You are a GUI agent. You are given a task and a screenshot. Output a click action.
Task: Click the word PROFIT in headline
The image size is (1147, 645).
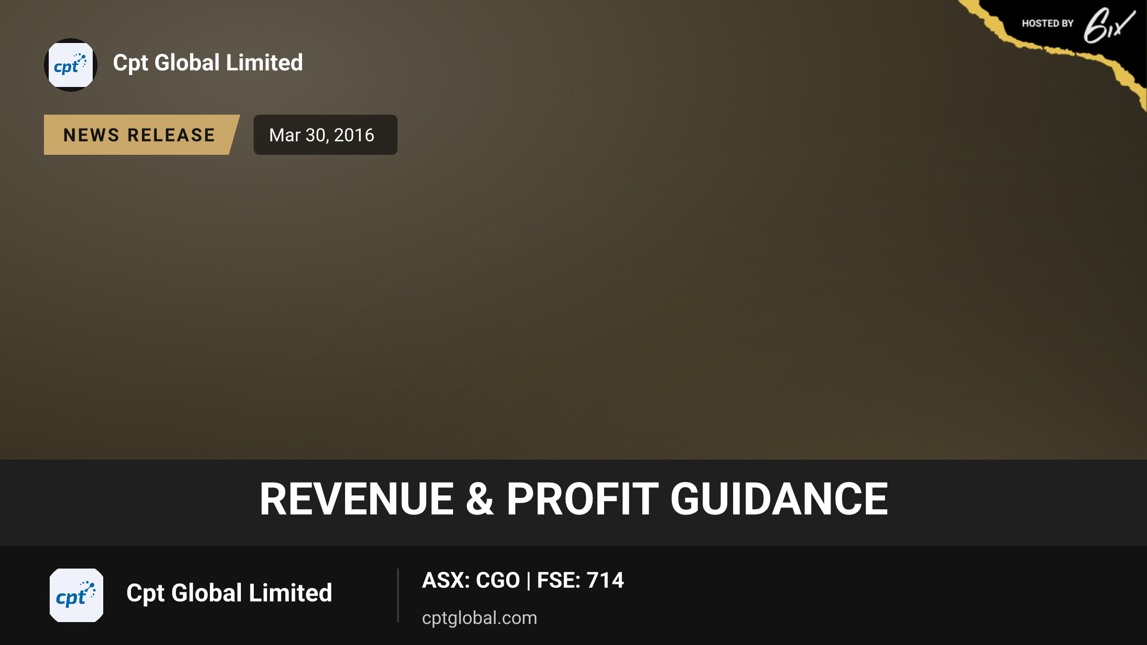pos(583,499)
